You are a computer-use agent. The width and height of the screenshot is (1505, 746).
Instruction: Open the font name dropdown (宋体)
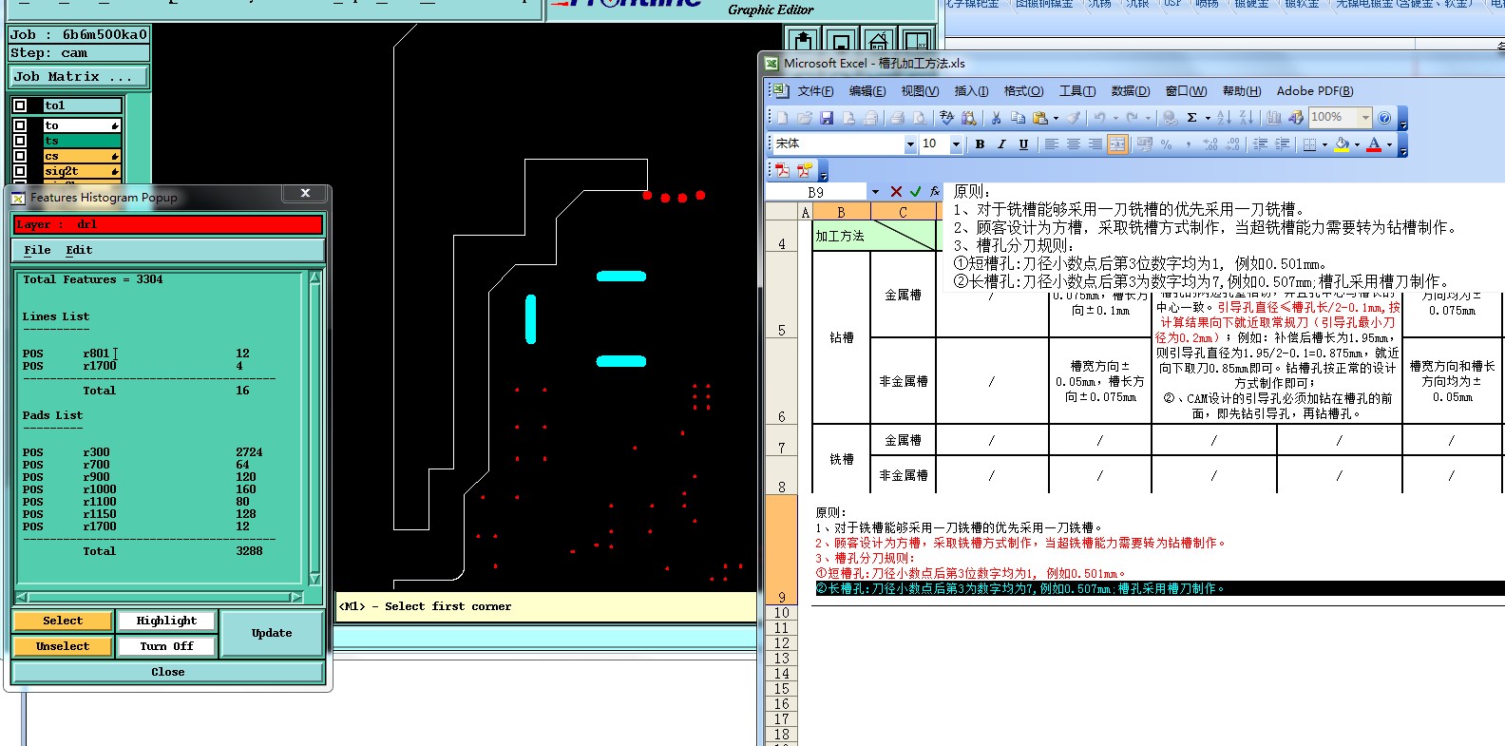910,144
